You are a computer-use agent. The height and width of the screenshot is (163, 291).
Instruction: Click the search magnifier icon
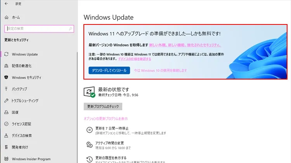(x=71, y=29)
